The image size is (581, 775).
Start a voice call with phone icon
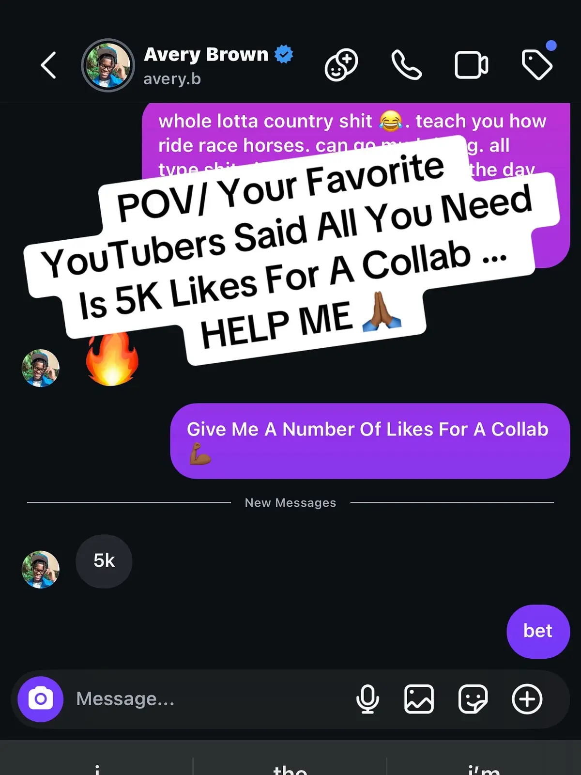[406, 64]
